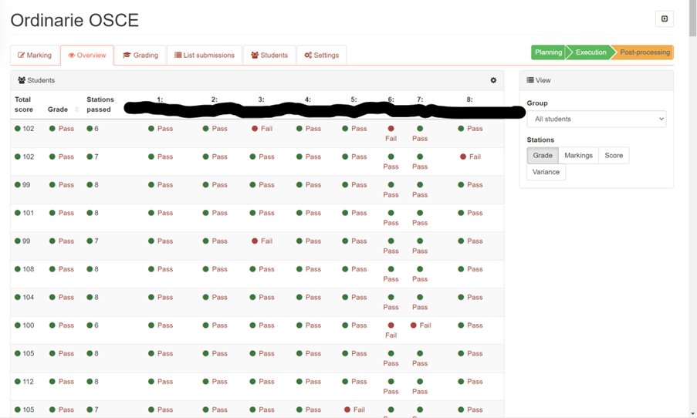Click the list icon beside View heading
The height and width of the screenshot is (418, 697).
530,80
